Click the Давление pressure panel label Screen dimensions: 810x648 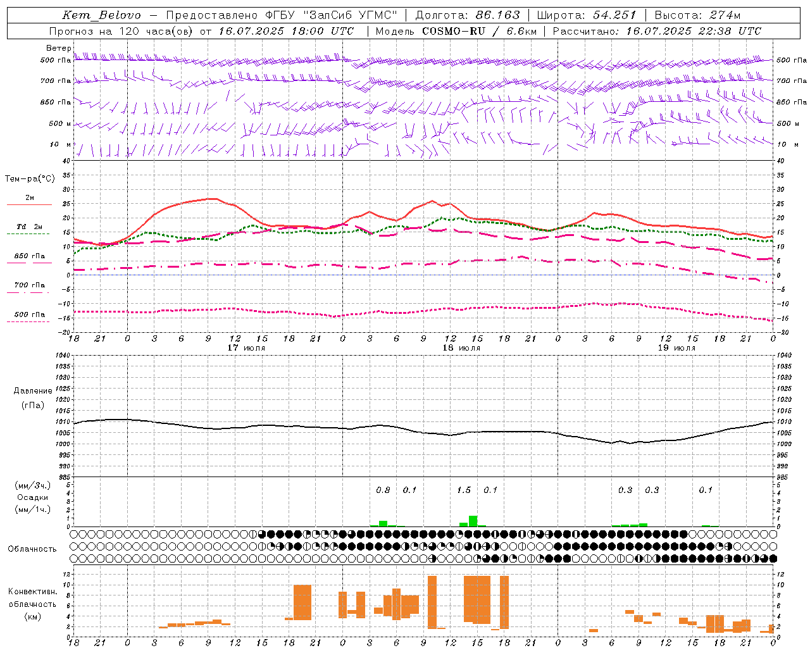tap(33, 391)
